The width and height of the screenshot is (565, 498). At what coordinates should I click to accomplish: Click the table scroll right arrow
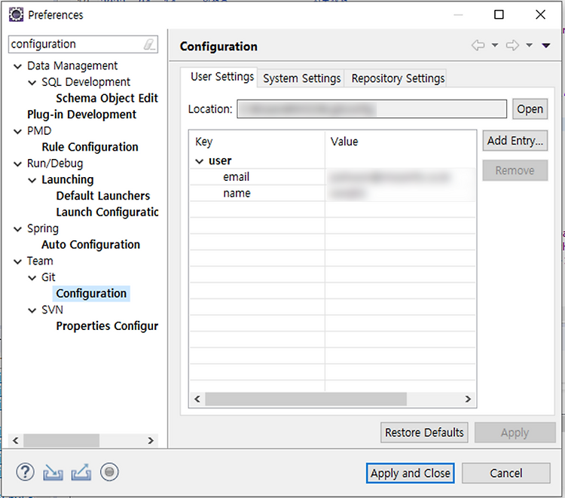tap(468, 399)
